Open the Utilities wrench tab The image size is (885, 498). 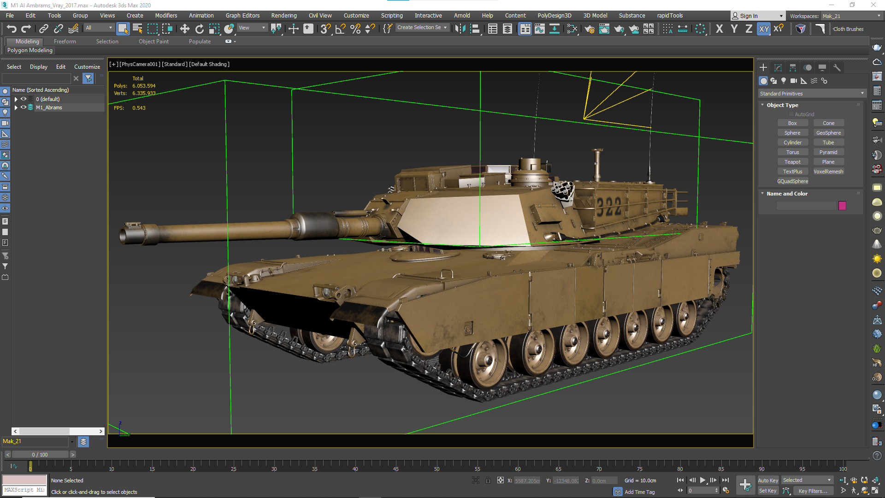[x=837, y=67]
